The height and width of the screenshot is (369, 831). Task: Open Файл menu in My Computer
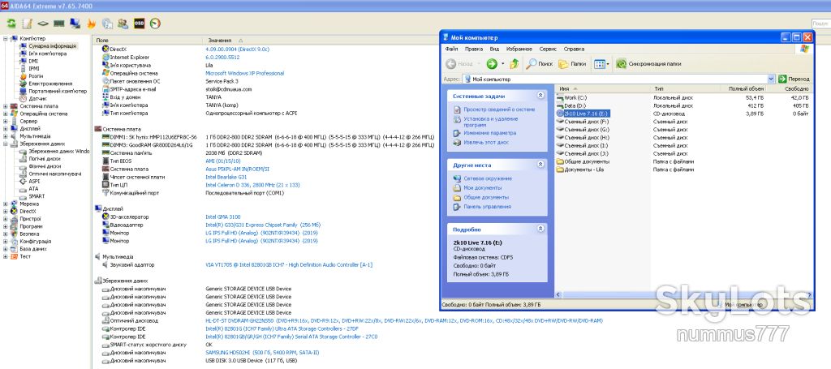[x=451, y=49]
